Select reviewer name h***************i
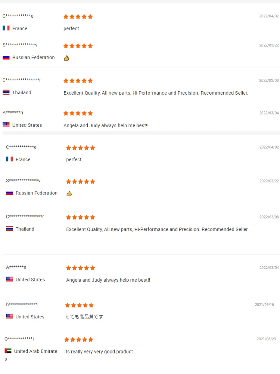 [22, 304]
